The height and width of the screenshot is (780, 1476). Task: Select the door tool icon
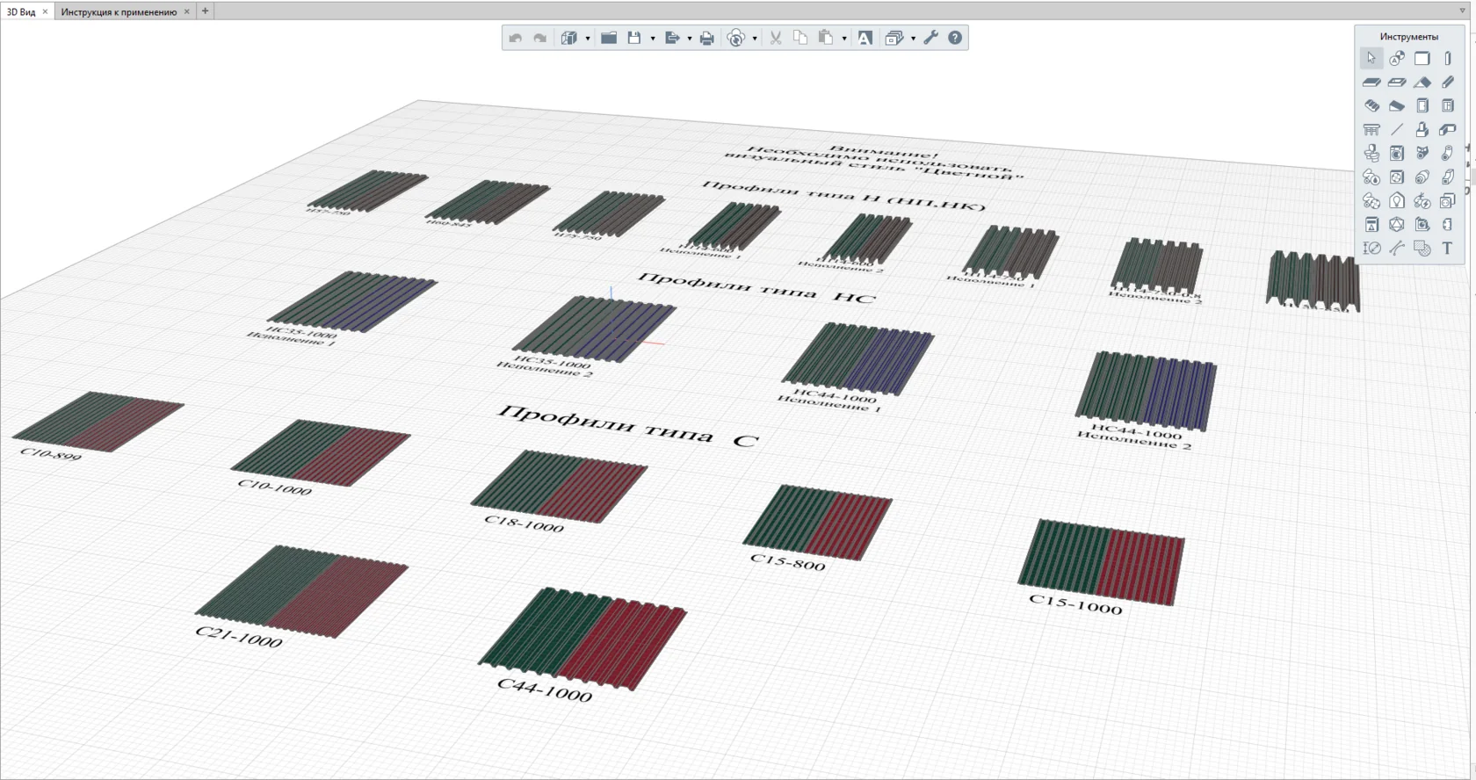pos(1422,105)
